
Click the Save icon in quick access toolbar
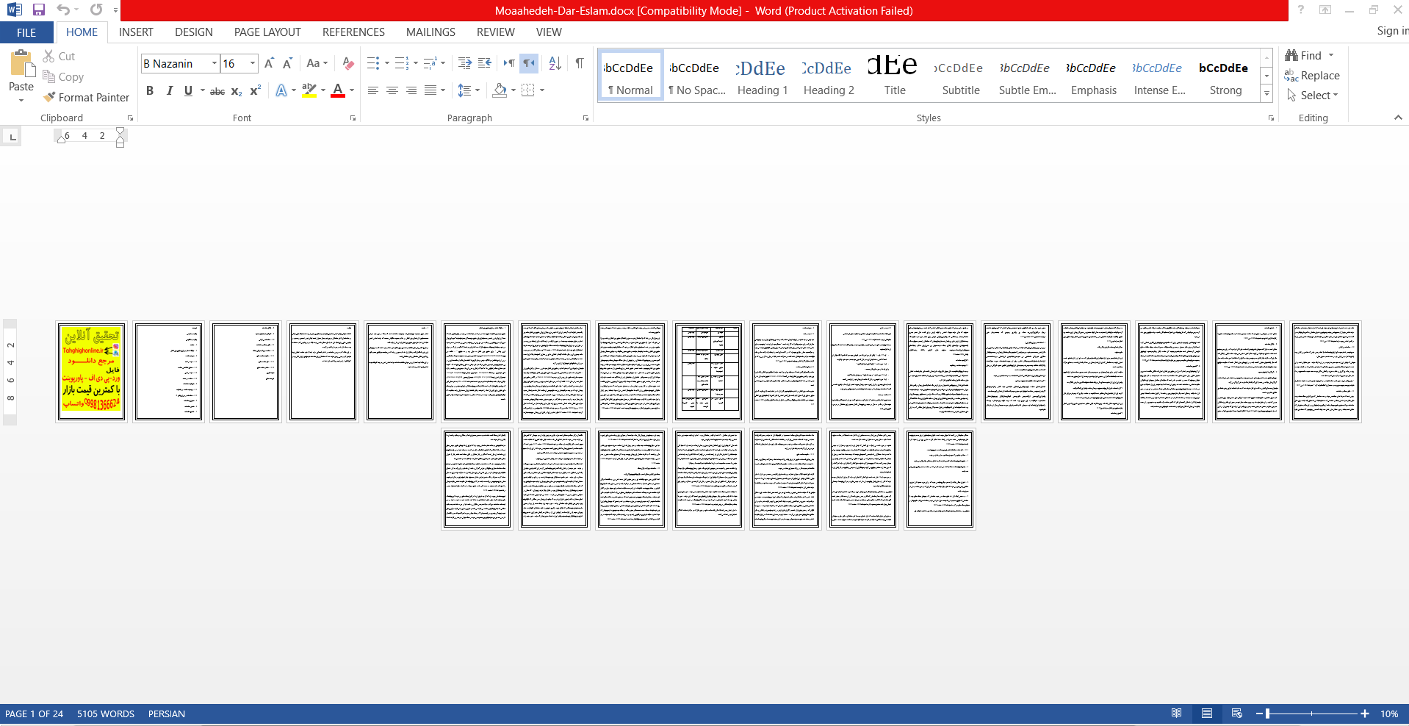[39, 10]
